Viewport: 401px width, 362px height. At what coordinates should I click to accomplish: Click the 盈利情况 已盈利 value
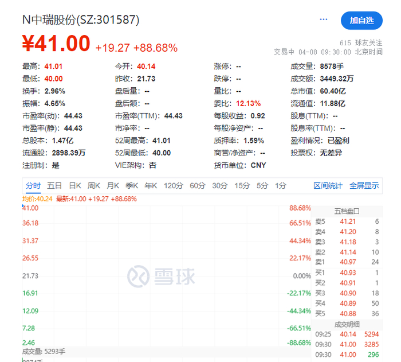(x=338, y=141)
